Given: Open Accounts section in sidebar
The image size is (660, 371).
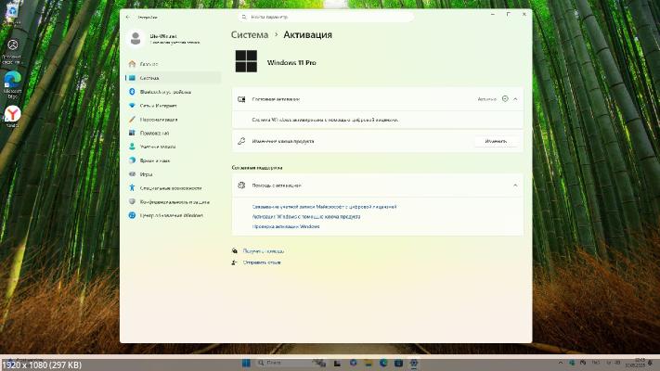Looking at the screenshot, I should pos(158,147).
